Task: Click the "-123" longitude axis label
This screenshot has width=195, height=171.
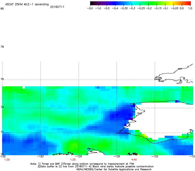Action: 155,157
